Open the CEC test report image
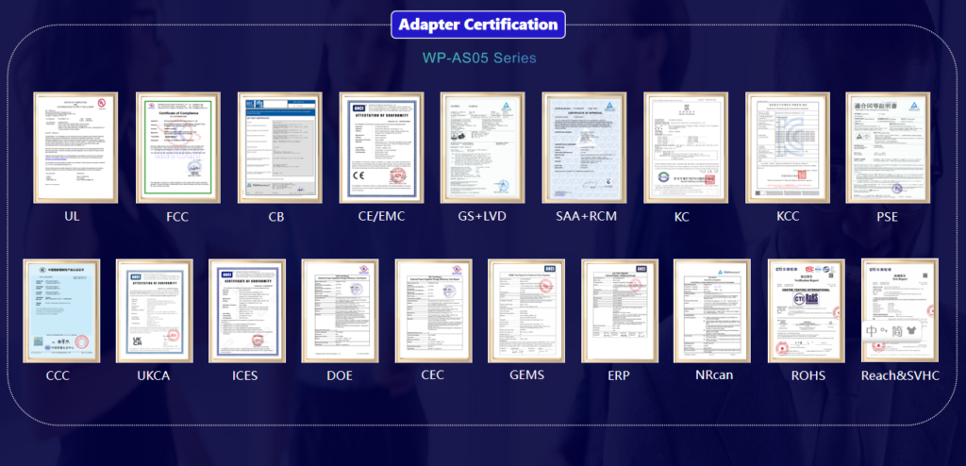 (433, 311)
